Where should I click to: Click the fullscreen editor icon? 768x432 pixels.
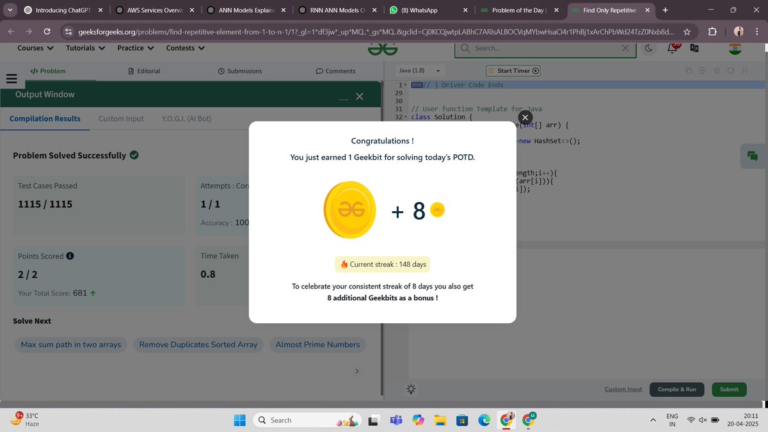pyautogui.click(x=744, y=70)
